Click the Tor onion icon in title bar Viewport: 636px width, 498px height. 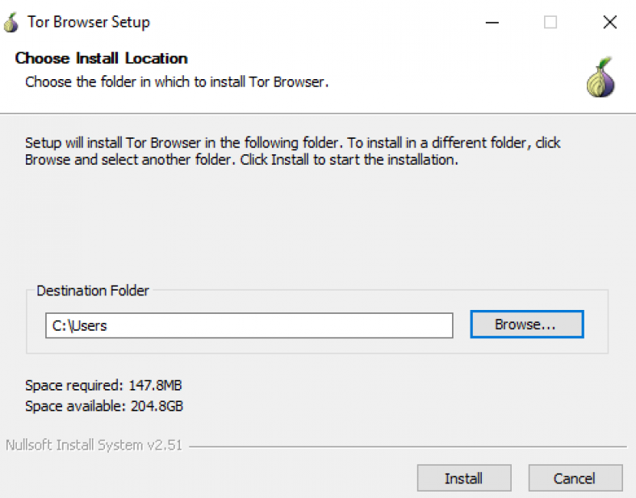click(11, 23)
